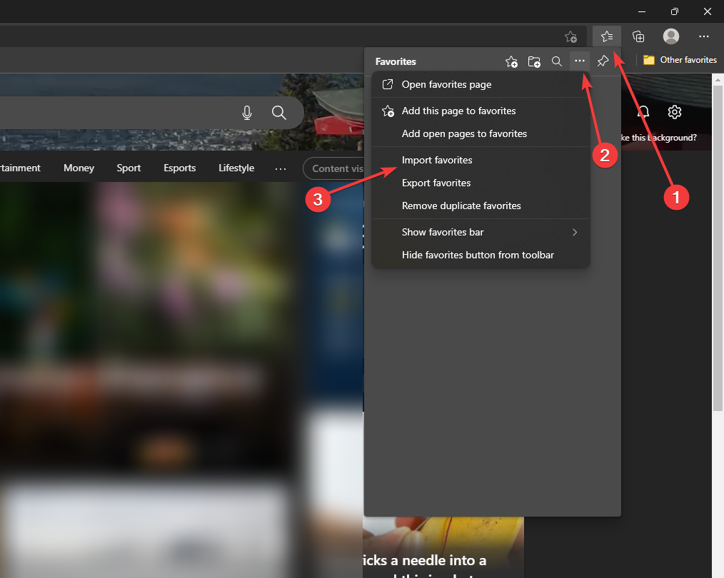Open the more options menu in Favorites
Image resolution: width=724 pixels, height=578 pixels.
click(x=580, y=61)
